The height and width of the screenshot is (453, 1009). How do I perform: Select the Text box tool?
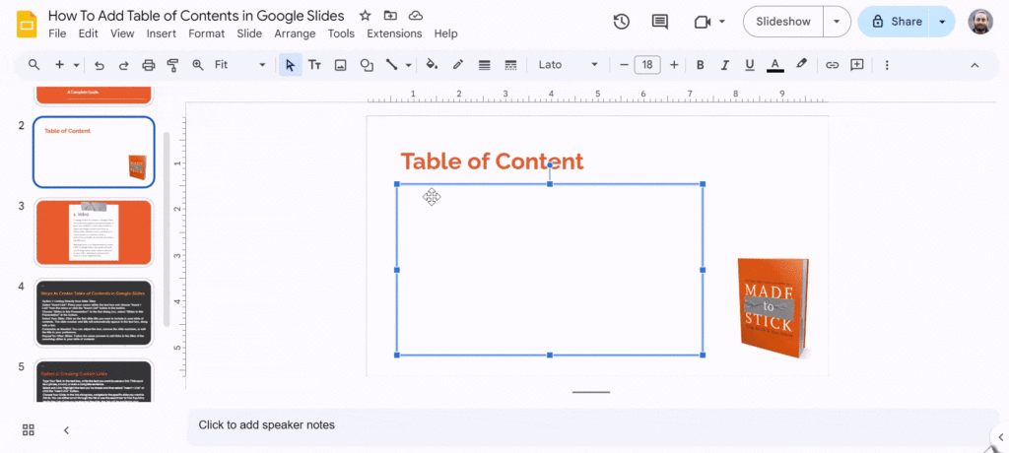tap(315, 65)
